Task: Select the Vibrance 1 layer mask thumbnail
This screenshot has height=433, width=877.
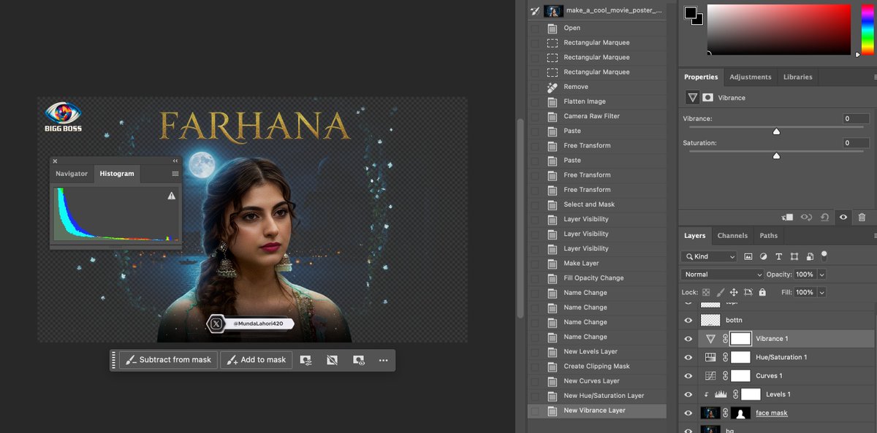Action: pyautogui.click(x=741, y=339)
